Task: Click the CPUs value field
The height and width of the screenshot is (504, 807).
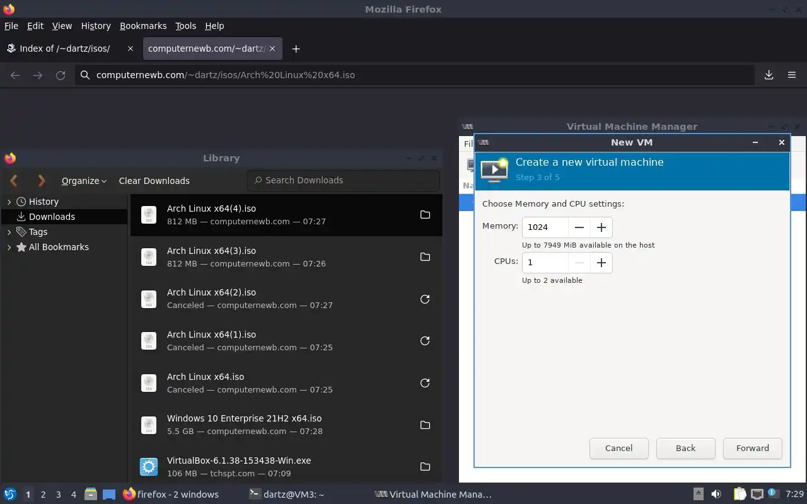Action: (x=545, y=263)
